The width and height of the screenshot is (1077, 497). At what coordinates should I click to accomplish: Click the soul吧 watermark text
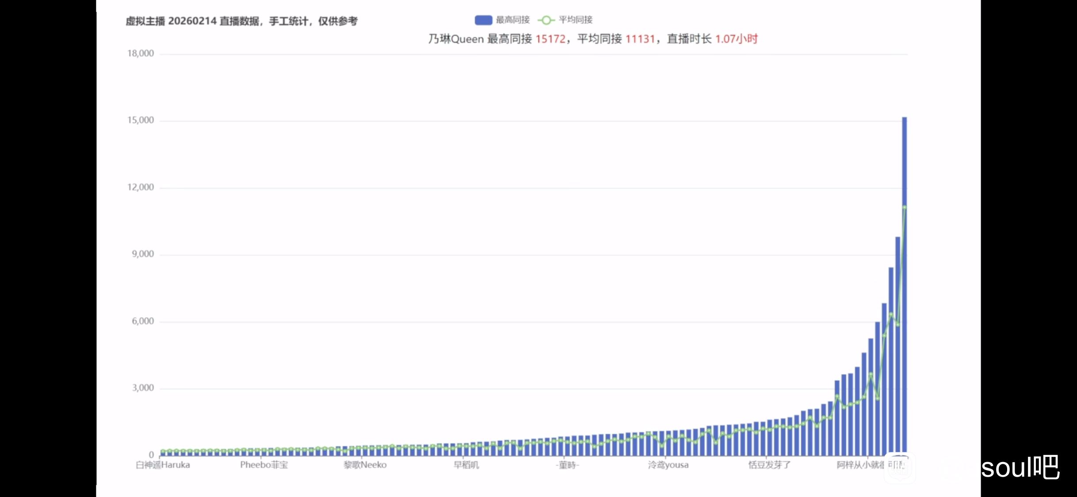(1020, 467)
